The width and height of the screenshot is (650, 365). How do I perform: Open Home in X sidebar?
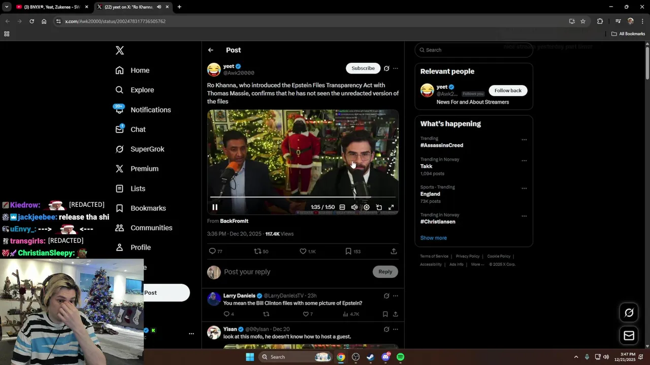coord(133,70)
